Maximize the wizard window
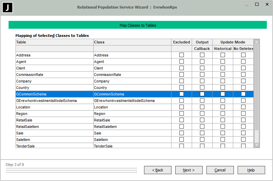 pos(257,4)
